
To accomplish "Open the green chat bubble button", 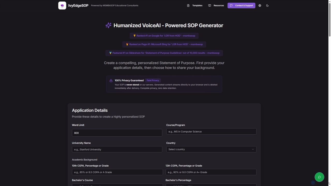I will tap(319, 177).
